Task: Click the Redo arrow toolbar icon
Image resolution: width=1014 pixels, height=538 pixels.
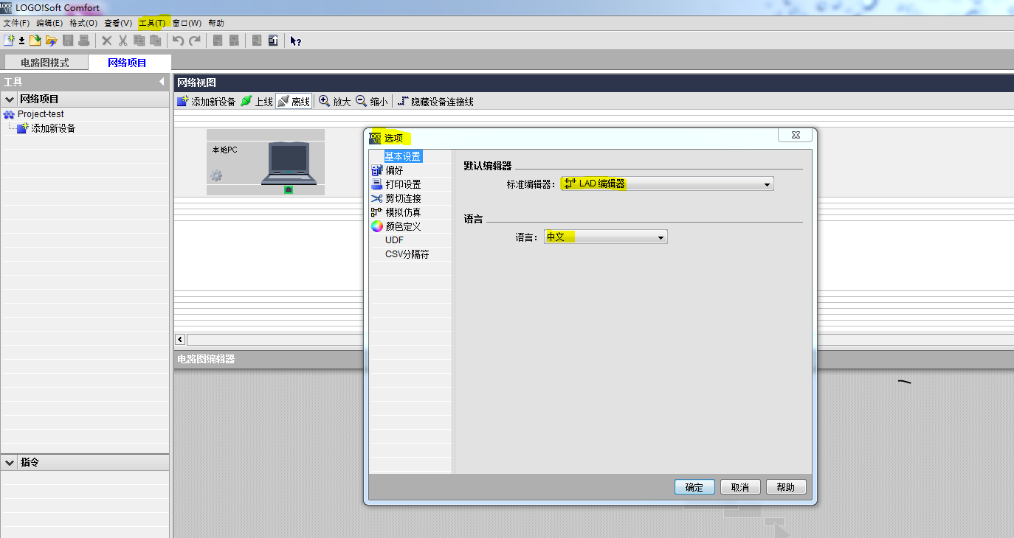Action: (x=195, y=41)
